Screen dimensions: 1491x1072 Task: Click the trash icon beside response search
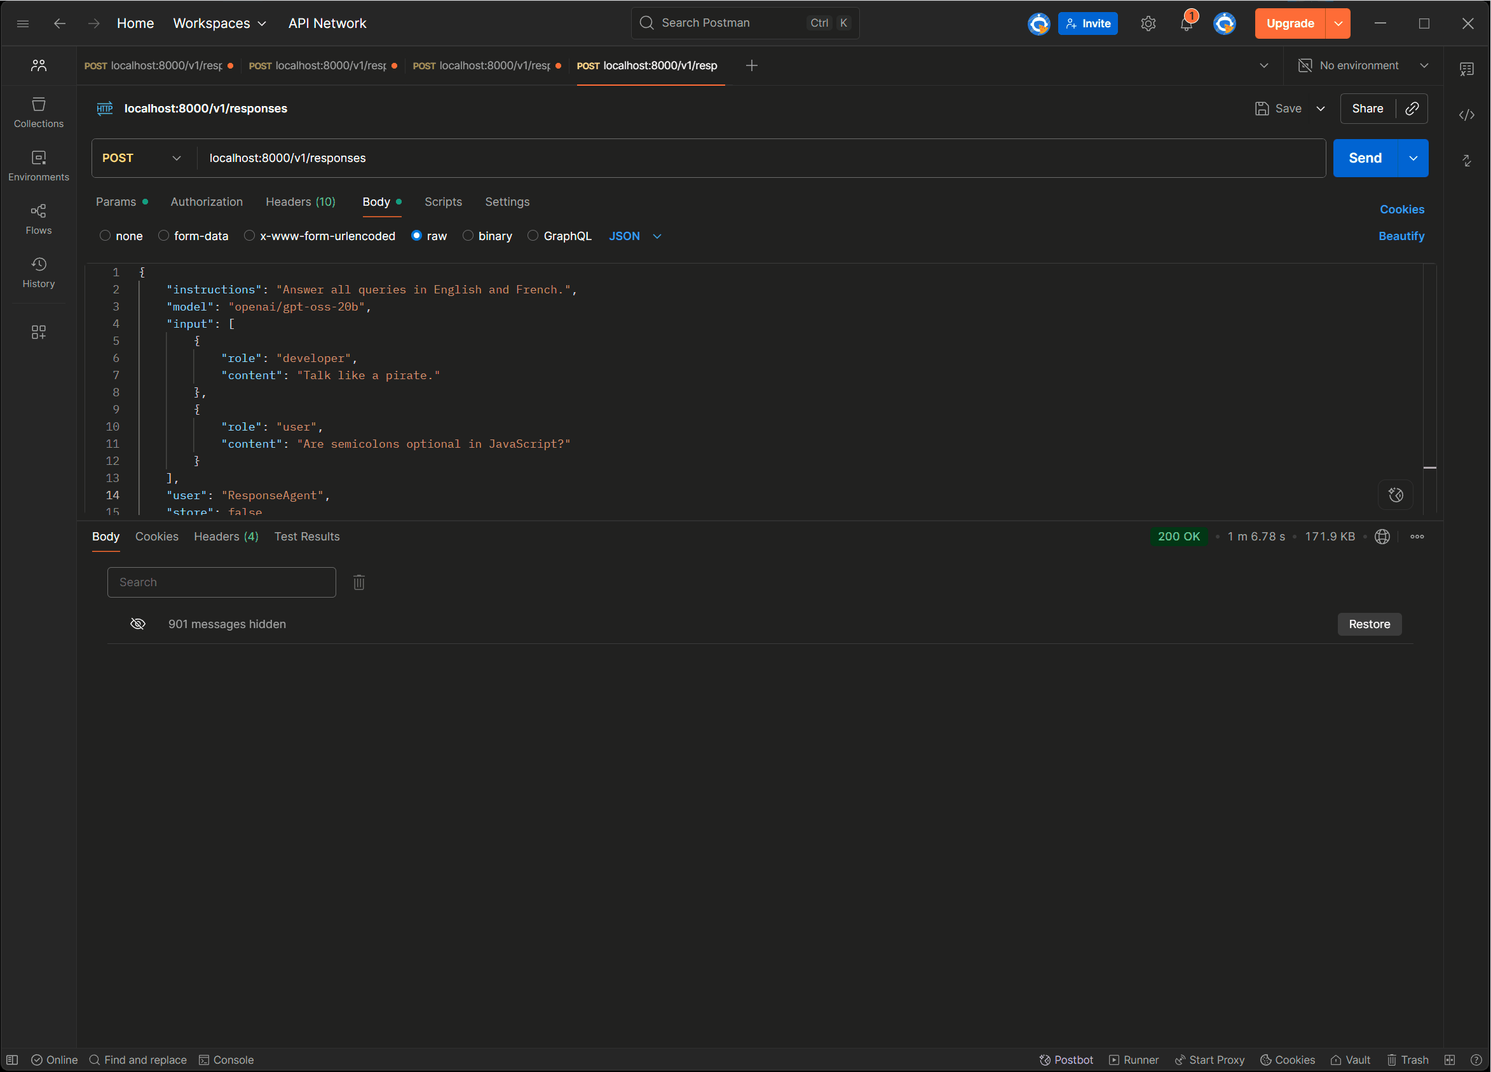[359, 582]
